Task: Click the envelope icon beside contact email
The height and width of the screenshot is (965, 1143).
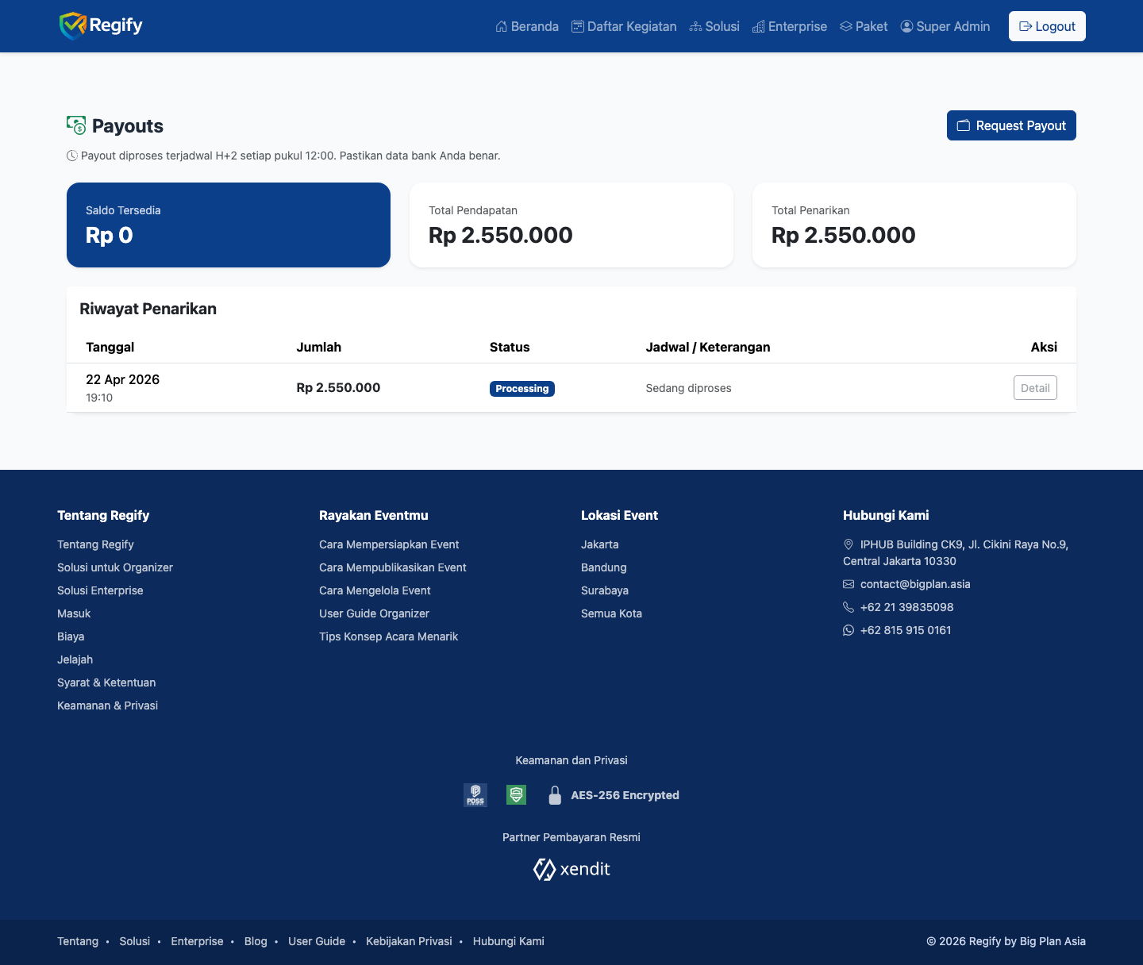Action: click(849, 584)
